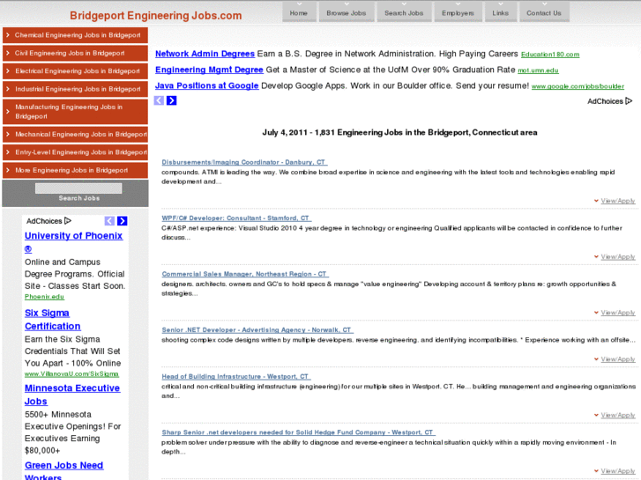Visit the mot.umn.edu ad link
Screen dimensions: 641x480
point(538,70)
